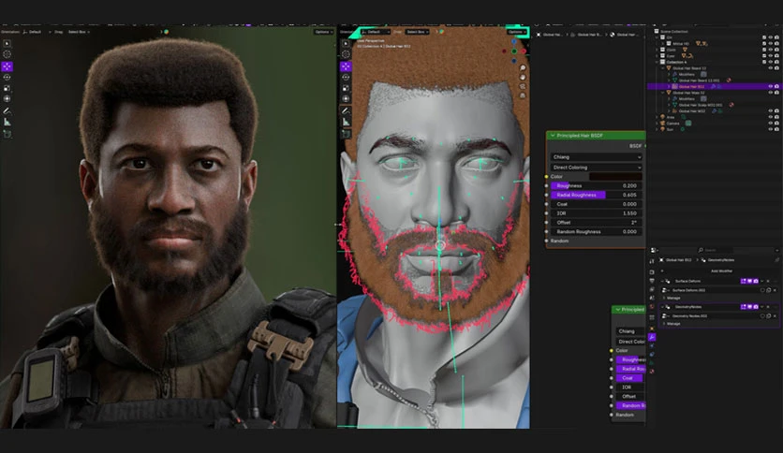The image size is (783, 453).
Task: Select the Select Box tool in the right viewport toolbar
Action: [x=346, y=43]
